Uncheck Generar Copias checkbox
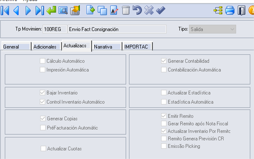 pyautogui.click(x=43, y=118)
